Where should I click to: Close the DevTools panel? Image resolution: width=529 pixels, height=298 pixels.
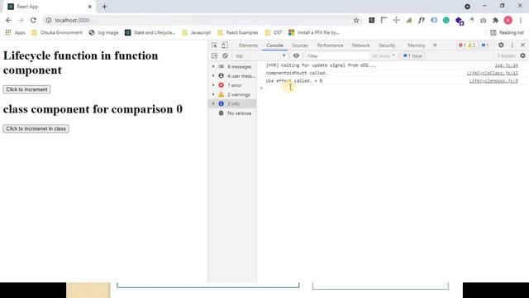coord(522,46)
